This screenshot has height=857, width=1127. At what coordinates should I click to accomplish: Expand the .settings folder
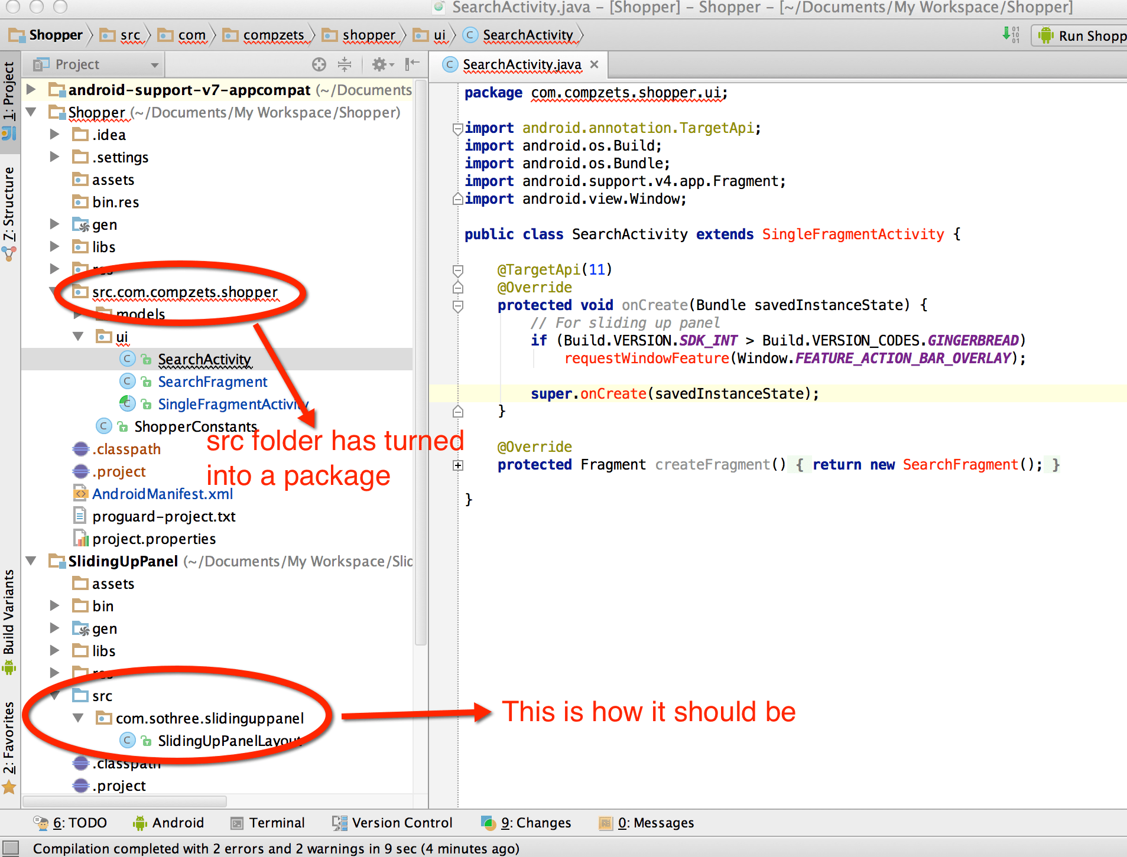[54, 157]
